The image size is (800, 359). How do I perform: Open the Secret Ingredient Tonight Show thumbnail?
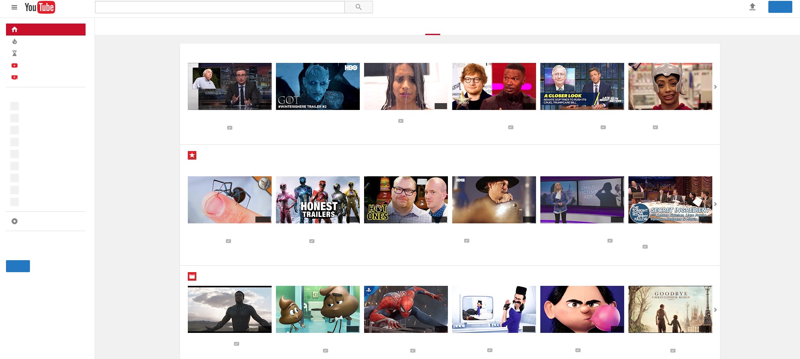(670, 200)
